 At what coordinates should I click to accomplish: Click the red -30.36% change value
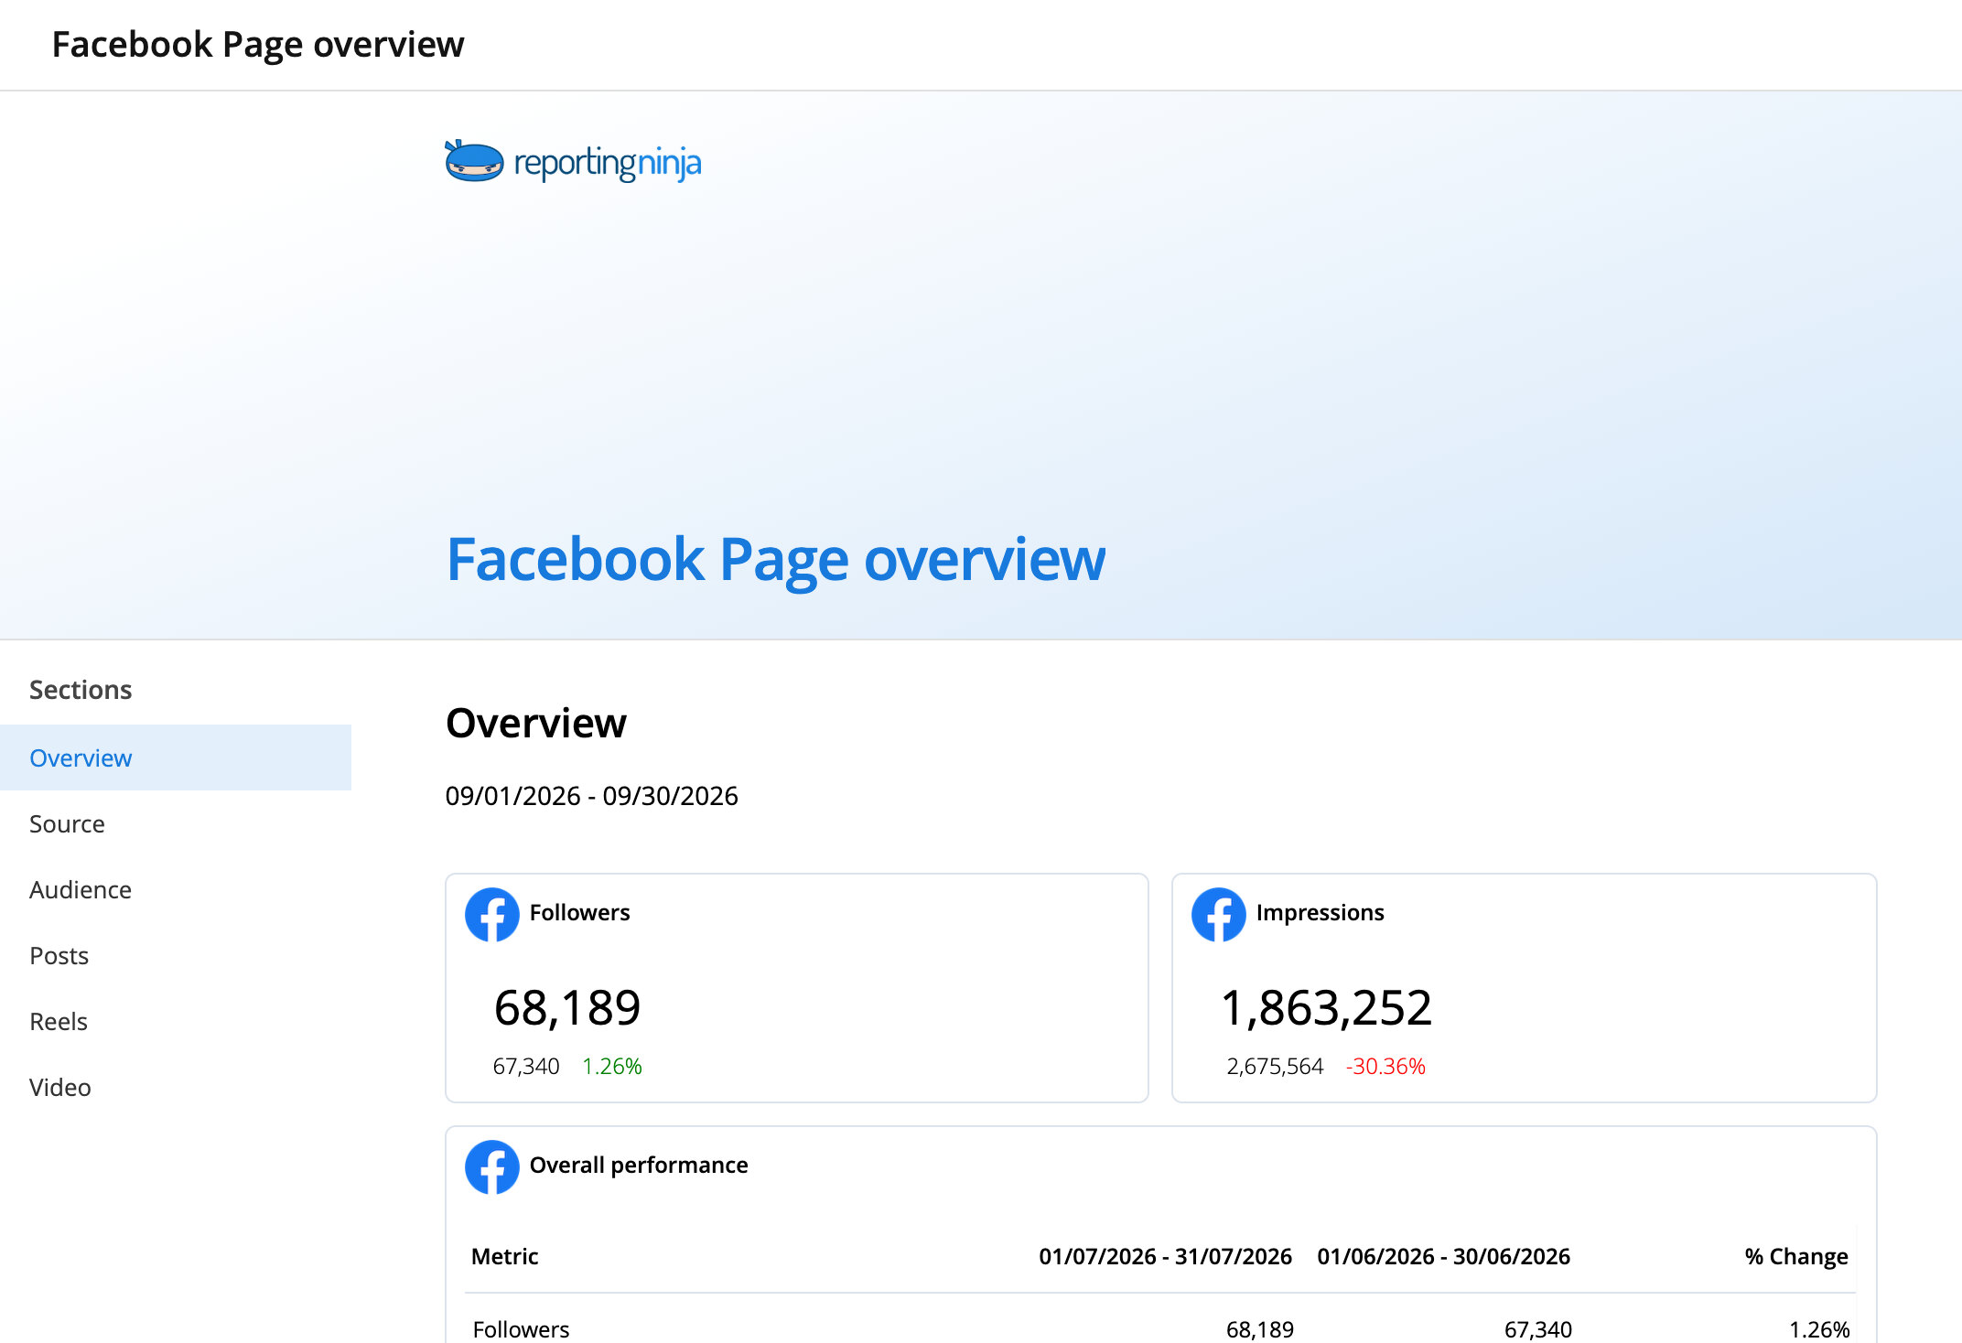click(x=1385, y=1066)
